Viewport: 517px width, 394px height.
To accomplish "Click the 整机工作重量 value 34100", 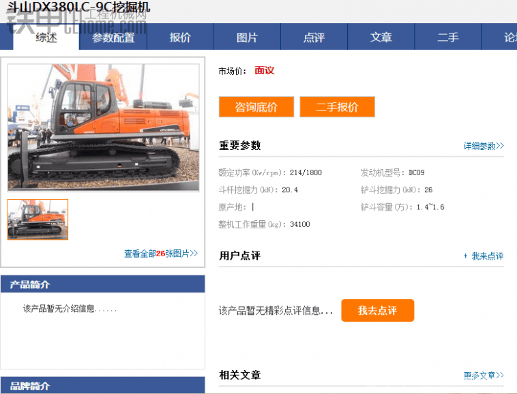I will tap(299, 224).
